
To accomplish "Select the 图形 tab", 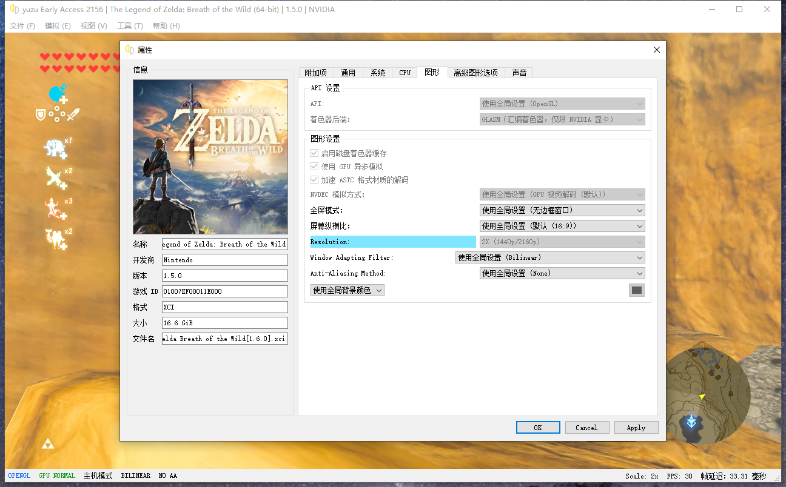I will click(432, 72).
